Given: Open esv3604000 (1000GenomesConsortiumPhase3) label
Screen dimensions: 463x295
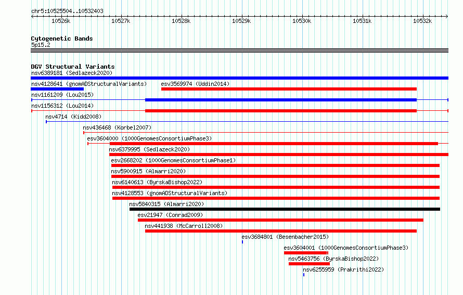Looking at the screenshot, I should (149, 138).
